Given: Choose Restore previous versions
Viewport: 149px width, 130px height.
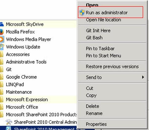Looking at the screenshot, I should [112, 67].
